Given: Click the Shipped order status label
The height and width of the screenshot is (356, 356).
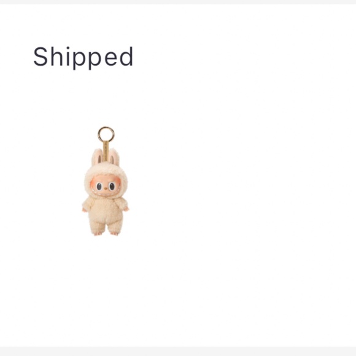Looking at the screenshot, I should tap(83, 58).
